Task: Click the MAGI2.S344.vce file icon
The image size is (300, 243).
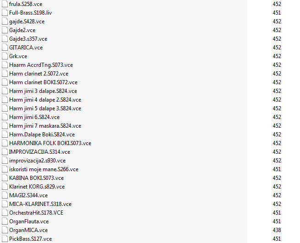Action: (x=5, y=195)
